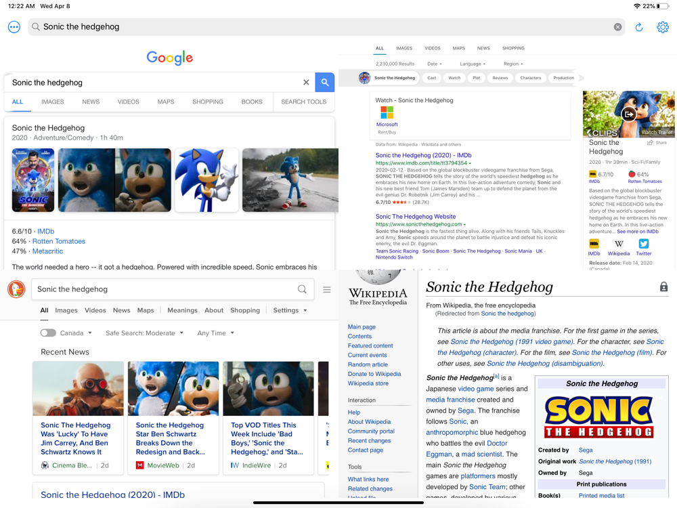Select Bing Reviews chip
Viewport: 677px width, 508px height.
tap(500, 78)
